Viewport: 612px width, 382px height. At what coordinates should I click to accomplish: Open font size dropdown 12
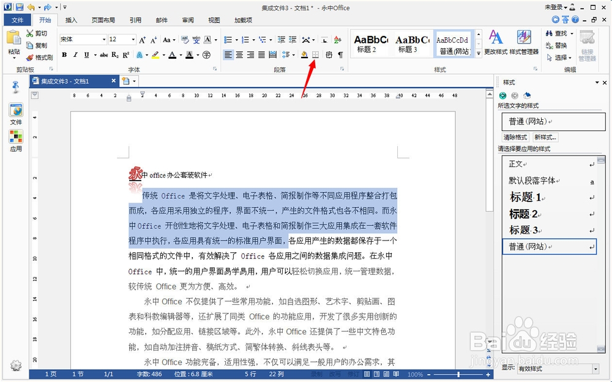click(x=133, y=39)
